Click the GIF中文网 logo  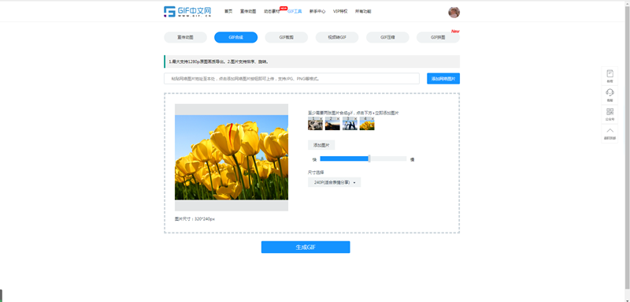point(187,12)
